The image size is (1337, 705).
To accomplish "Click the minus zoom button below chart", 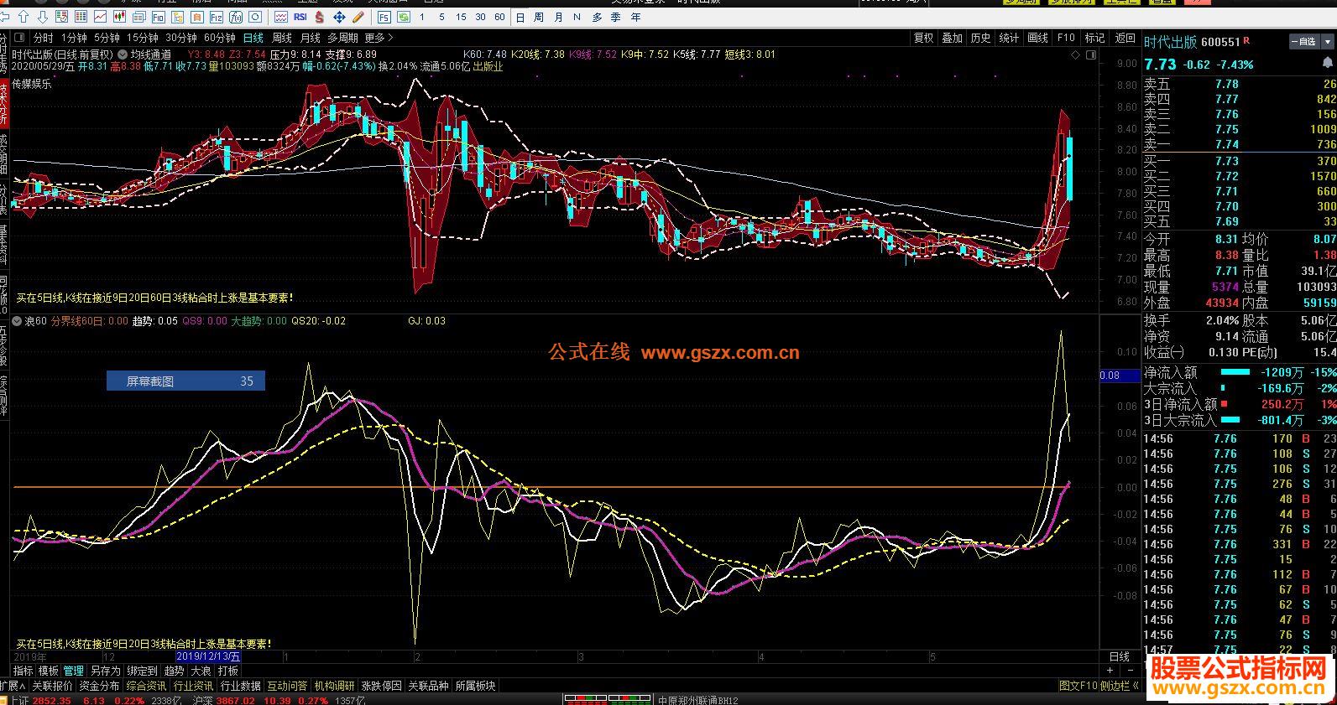I will click(x=1131, y=671).
